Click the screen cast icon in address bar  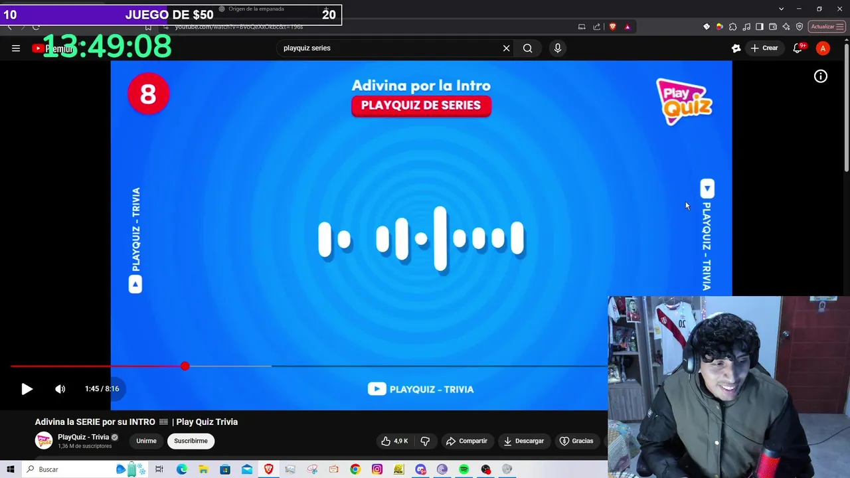click(x=582, y=27)
